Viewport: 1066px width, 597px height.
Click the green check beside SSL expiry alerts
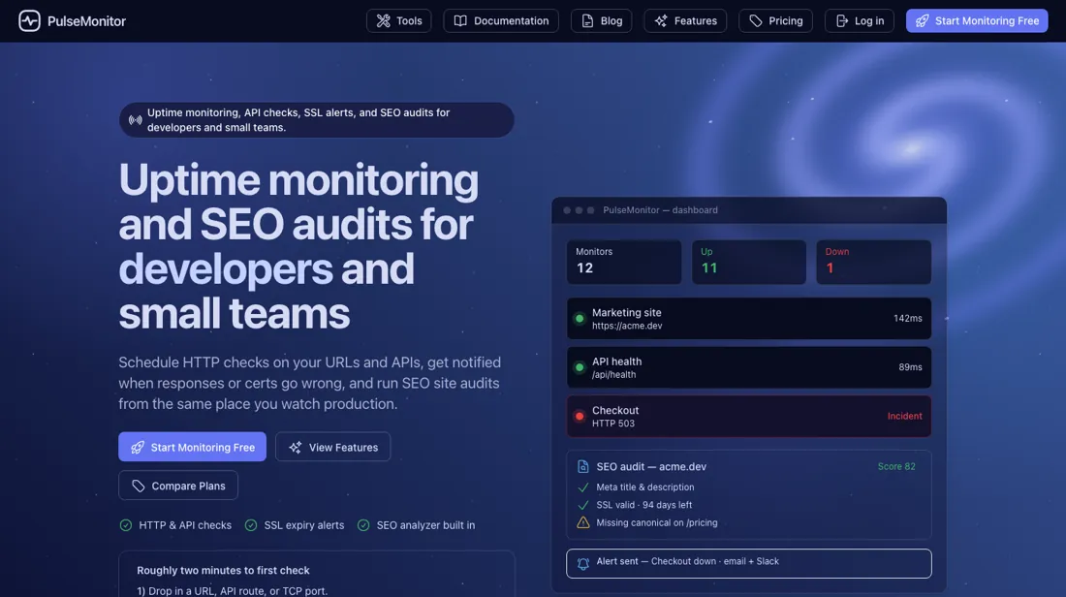(x=251, y=525)
